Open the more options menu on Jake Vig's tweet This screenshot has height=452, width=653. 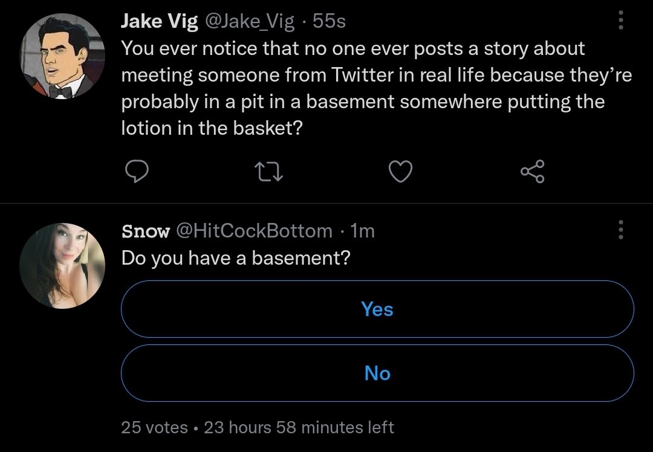[x=620, y=21]
